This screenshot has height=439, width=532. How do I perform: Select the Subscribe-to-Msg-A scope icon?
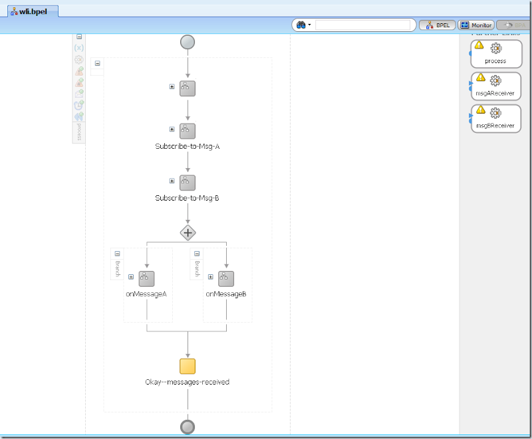188,131
